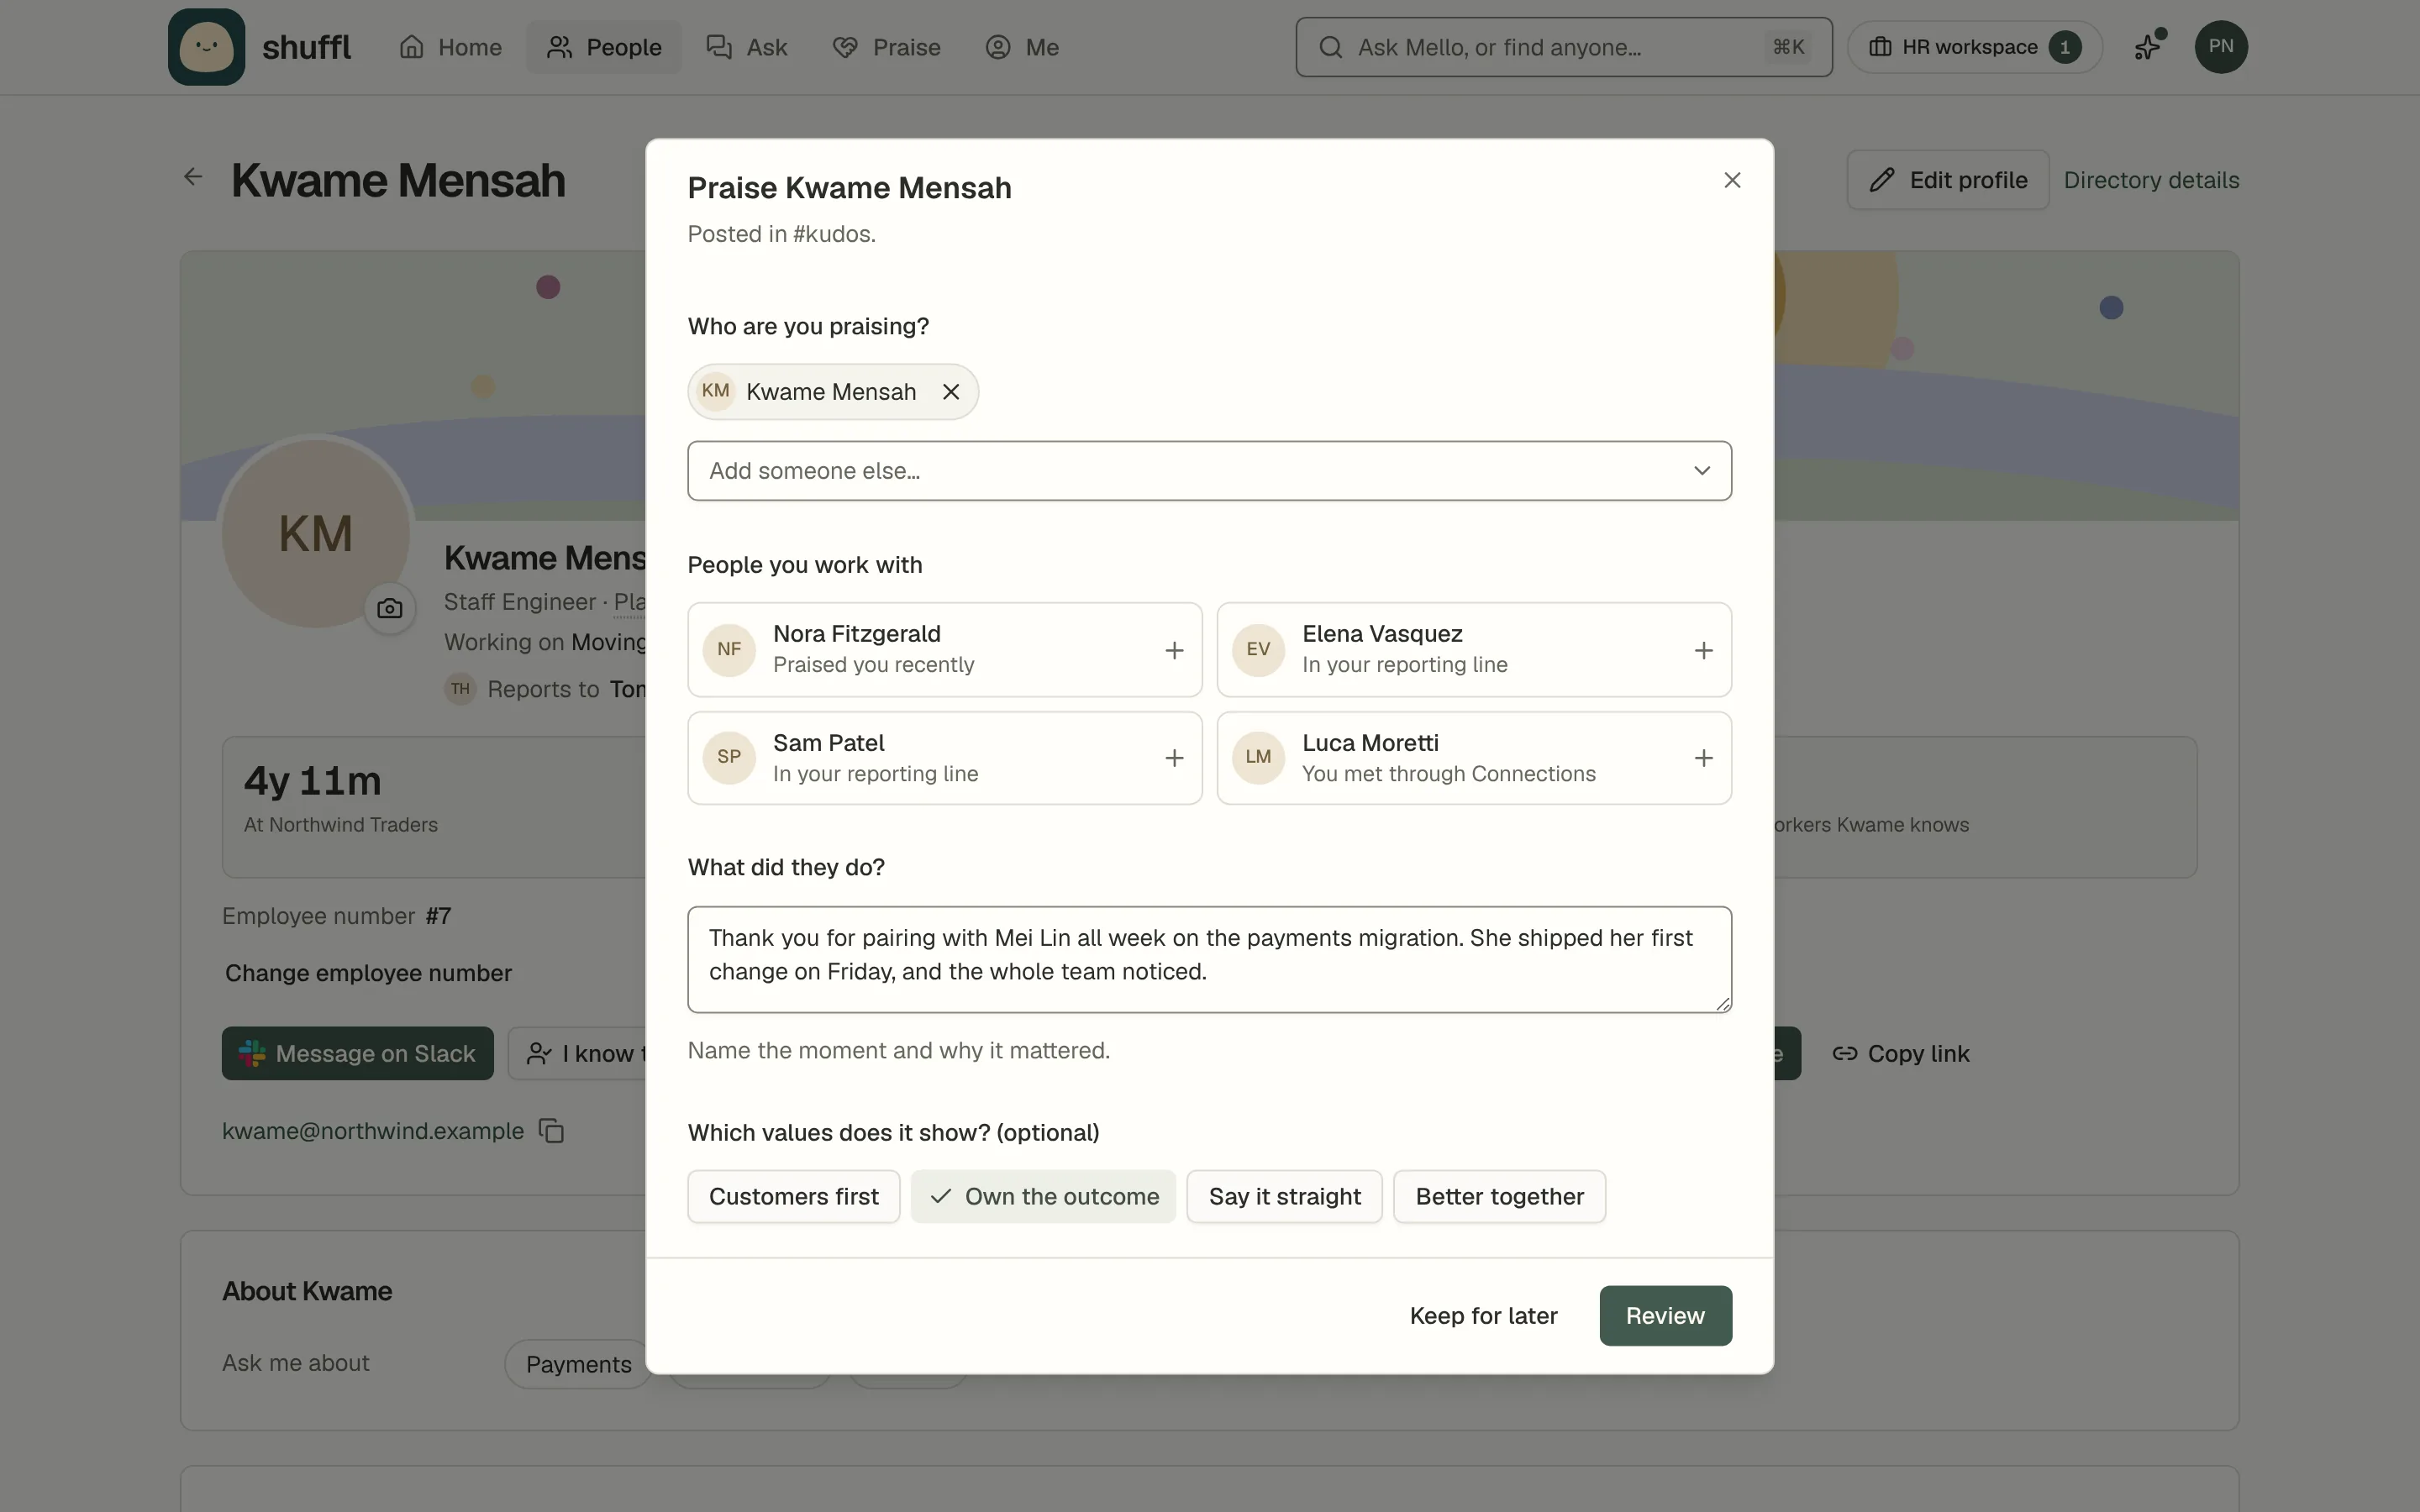Open the Praise nav item
The width and height of the screenshot is (2420, 1512).
click(886, 47)
